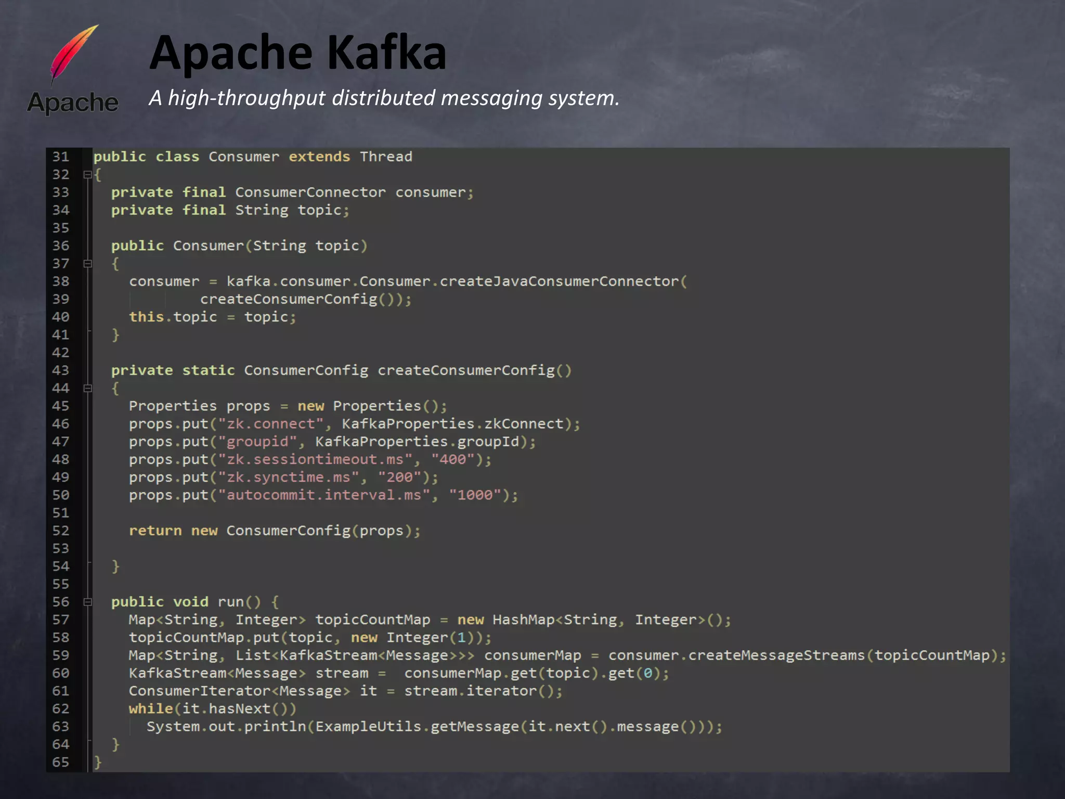Click the ExampleUtils.getMessage call
1065x799 pixels.
[x=417, y=727]
